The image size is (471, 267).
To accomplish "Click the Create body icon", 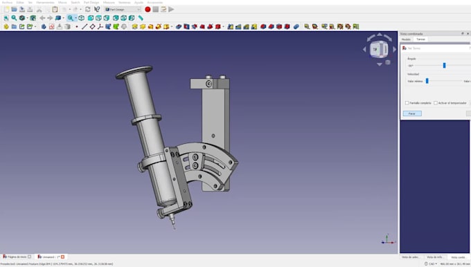I will [44, 27].
